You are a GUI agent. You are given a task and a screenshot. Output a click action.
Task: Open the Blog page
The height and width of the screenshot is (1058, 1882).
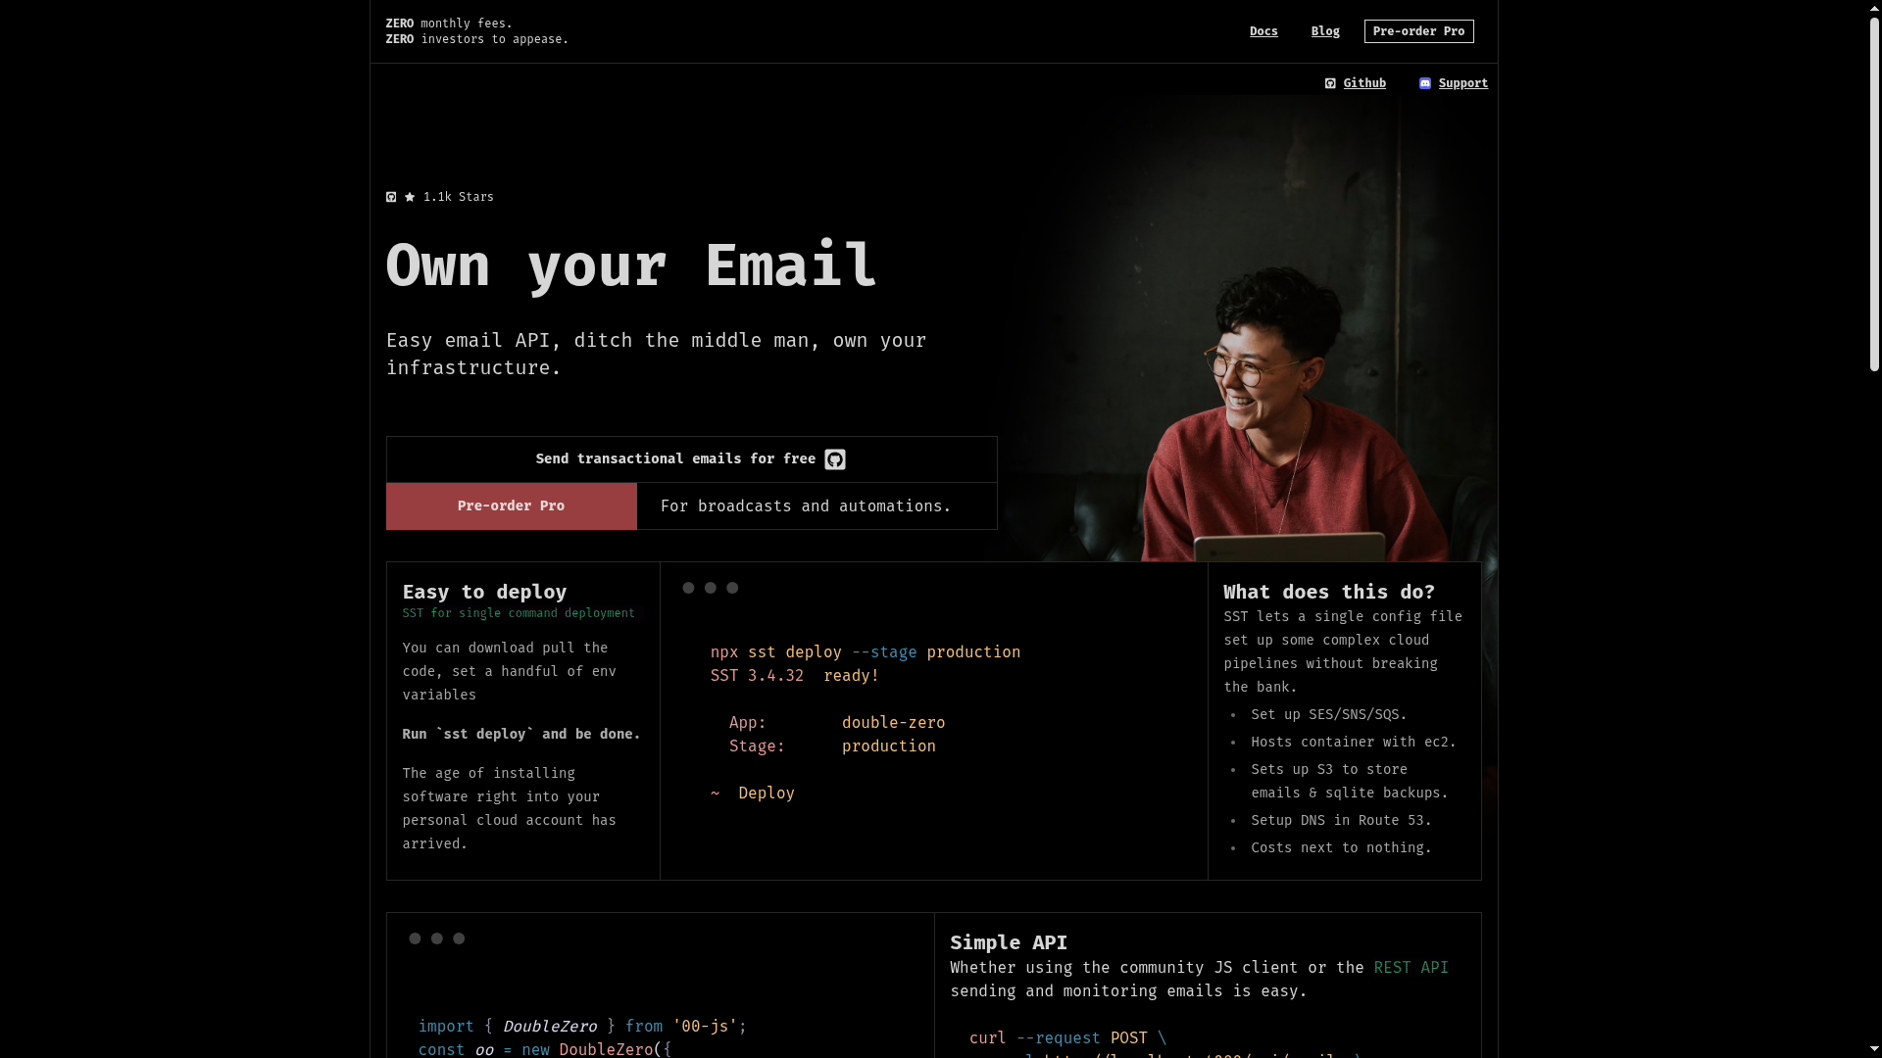coord(1325,31)
